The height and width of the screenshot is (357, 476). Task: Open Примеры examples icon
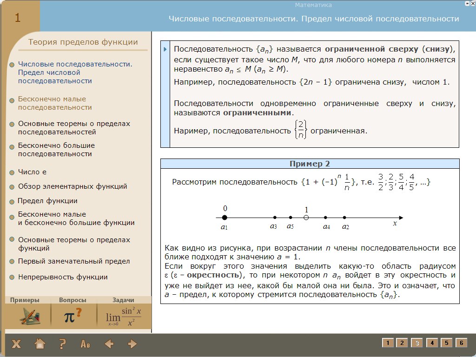click(x=27, y=317)
